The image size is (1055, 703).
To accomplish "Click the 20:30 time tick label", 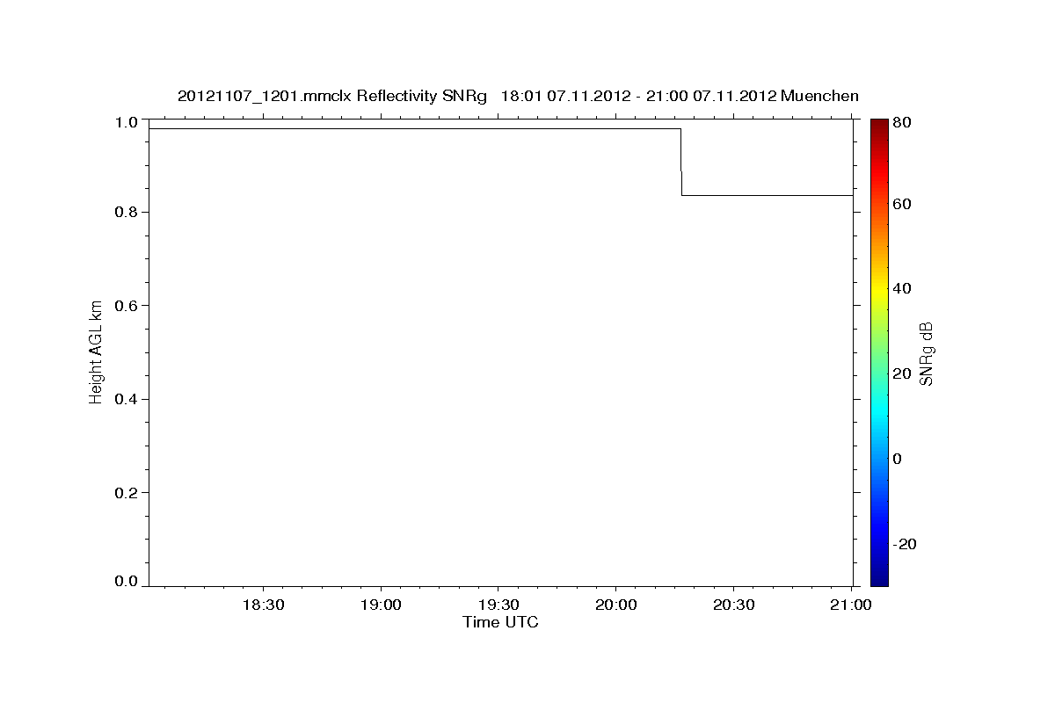I will click(733, 605).
